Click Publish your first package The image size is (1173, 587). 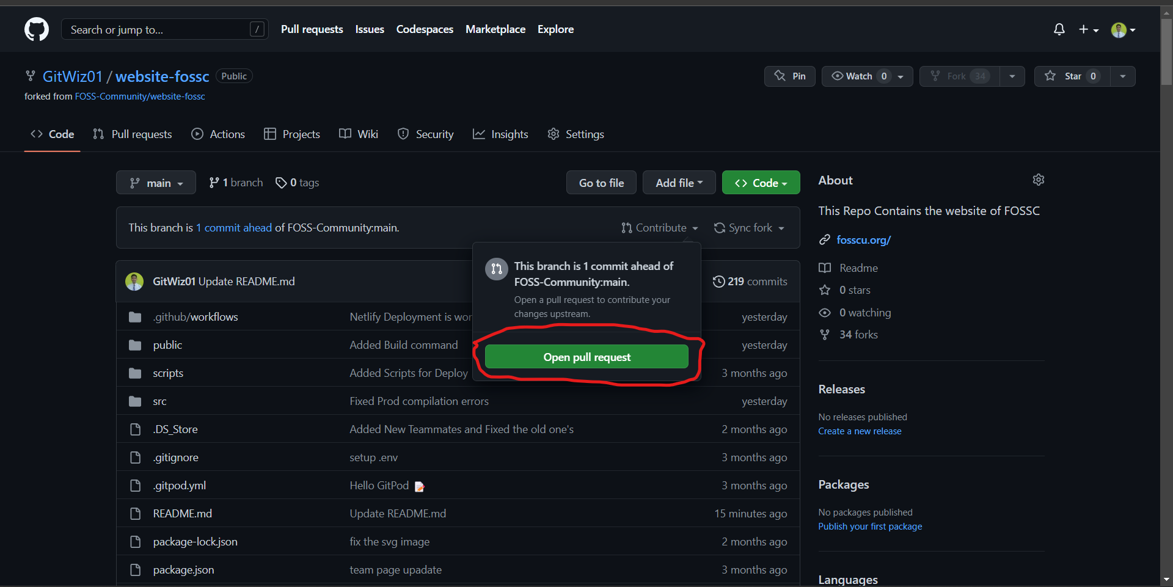pyautogui.click(x=871, y=527)
